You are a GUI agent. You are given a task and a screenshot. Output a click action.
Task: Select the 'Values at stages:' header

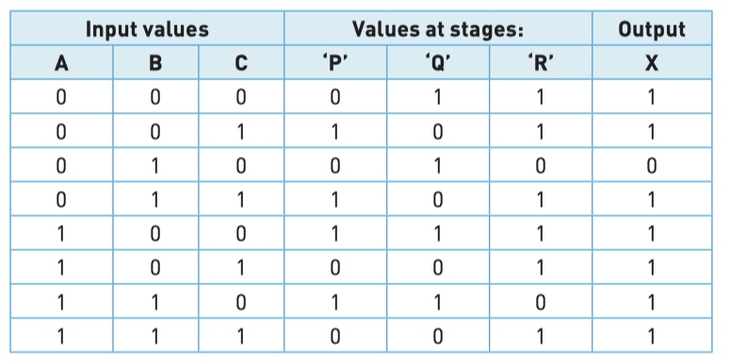coord(438,28)
